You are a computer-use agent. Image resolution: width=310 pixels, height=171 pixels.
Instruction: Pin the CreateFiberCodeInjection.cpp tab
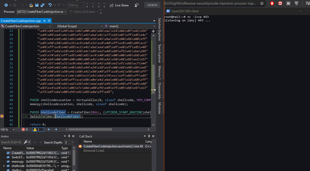pos(45,21)
